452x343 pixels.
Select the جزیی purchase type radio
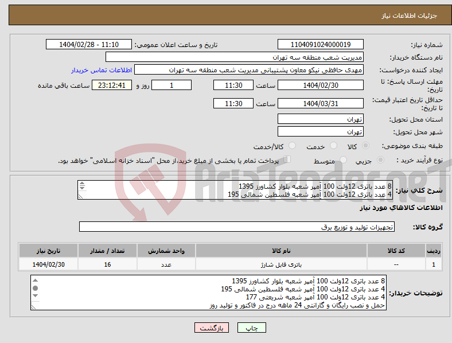pos(380,160)
